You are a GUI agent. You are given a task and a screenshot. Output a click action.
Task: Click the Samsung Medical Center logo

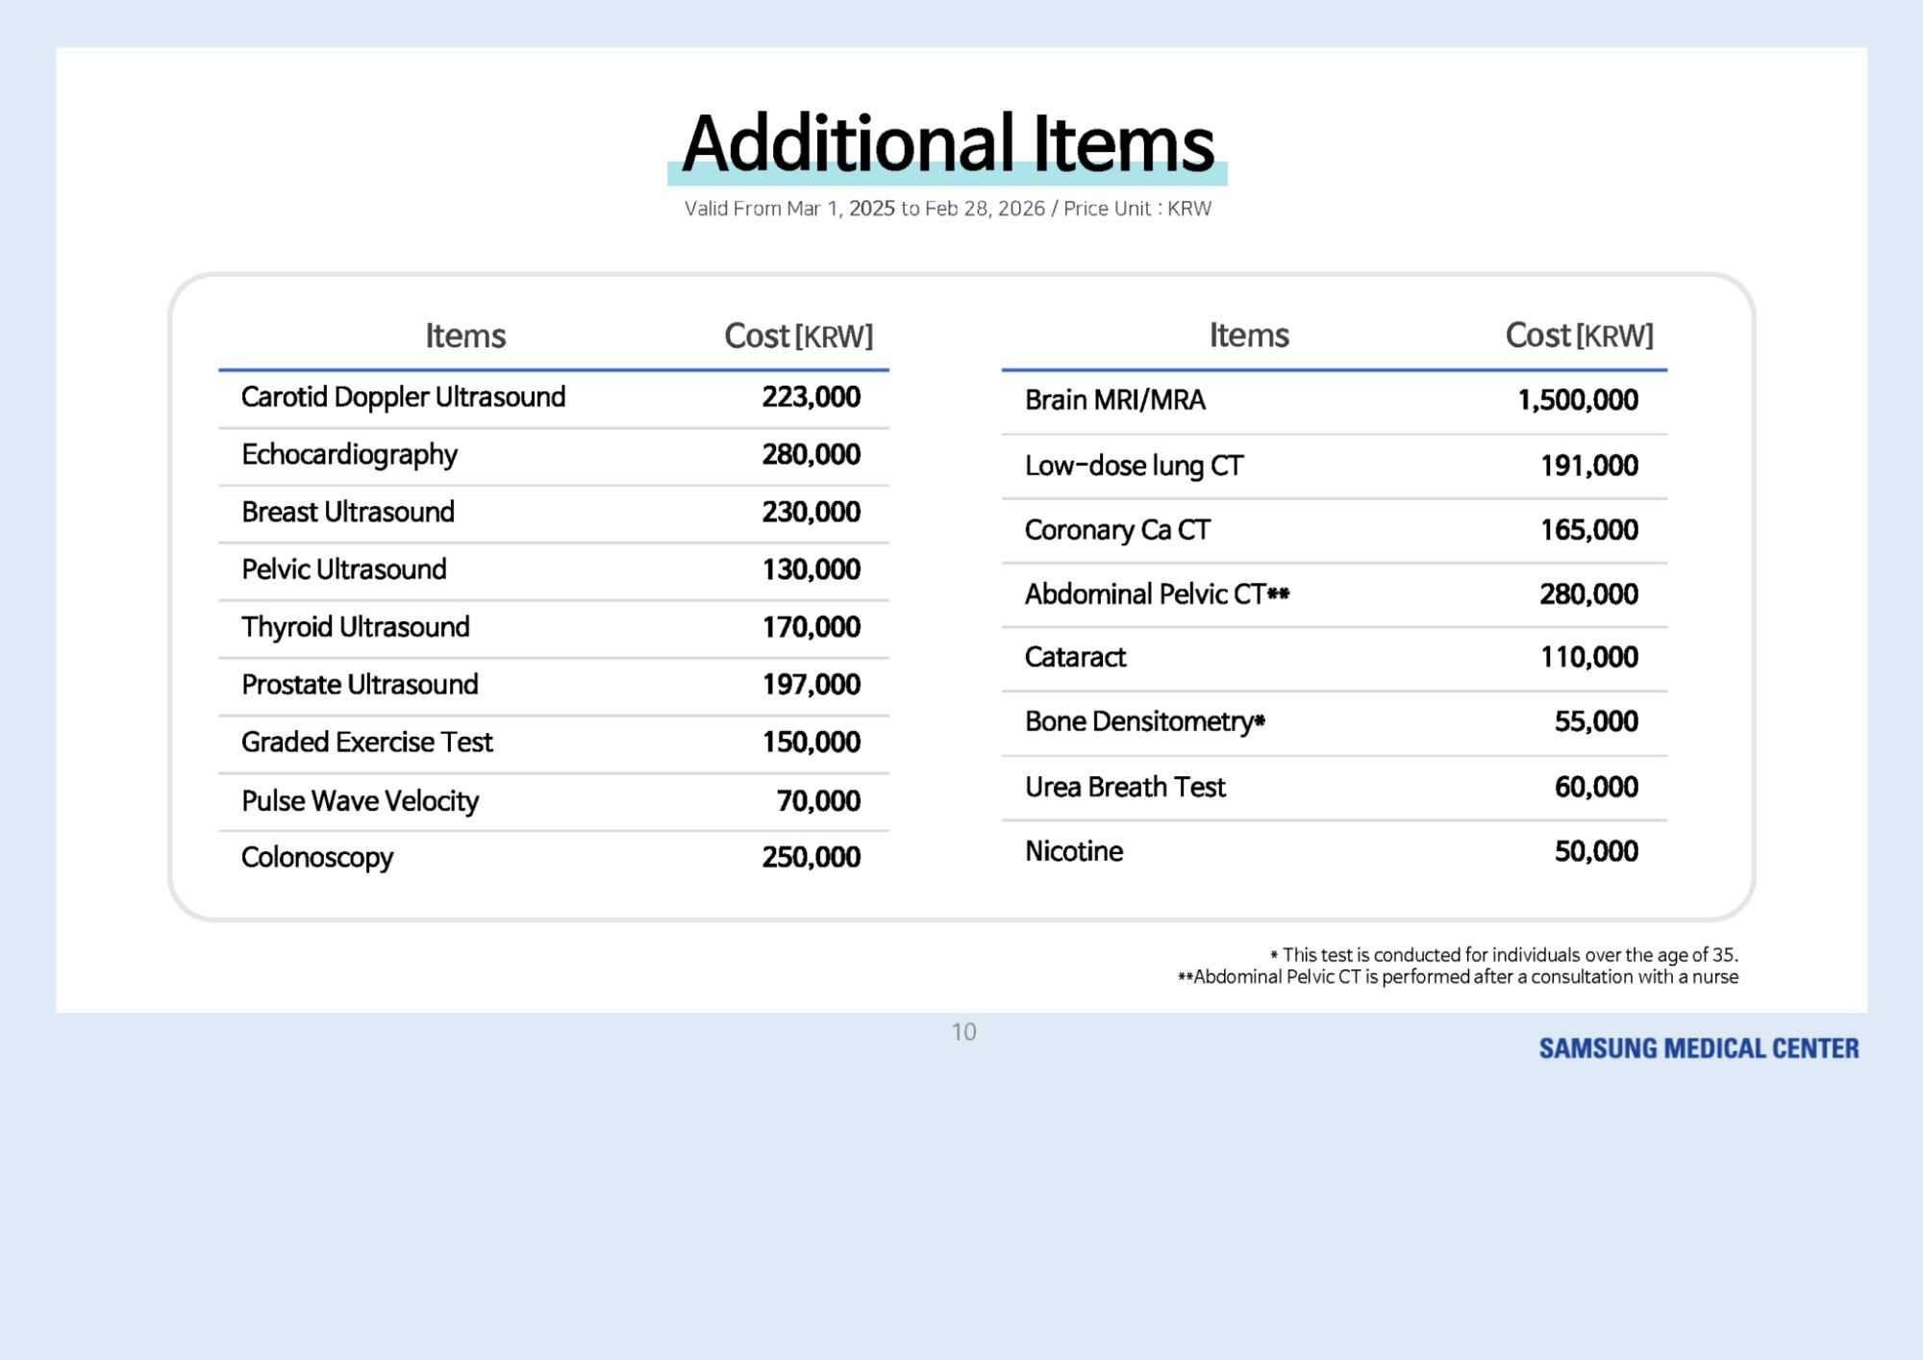click(x=1698, y=1048)
